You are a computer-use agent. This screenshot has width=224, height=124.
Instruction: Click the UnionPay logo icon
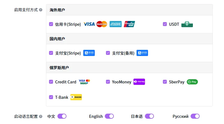[x=129, y=24]
